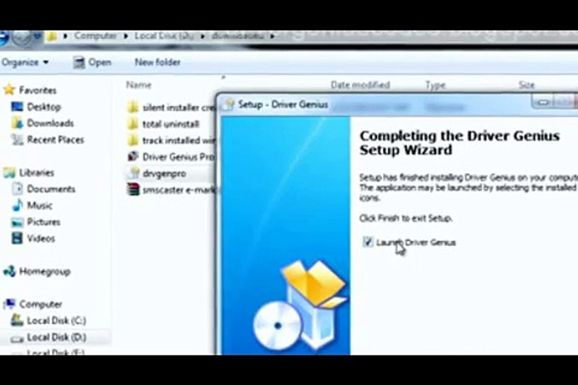Viewport: 578px width, 385px height.
Task: Click 'Homegroup' label in navigation pane
Action: 44,272
